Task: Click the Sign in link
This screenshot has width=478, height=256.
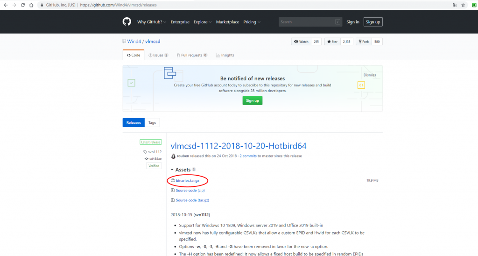Action: pyautogui.click(x=353, y=22)
